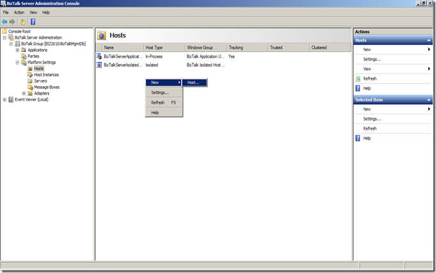Screen dimensions: 436x273
Task: Open the File menu
Action: (6, 13)
